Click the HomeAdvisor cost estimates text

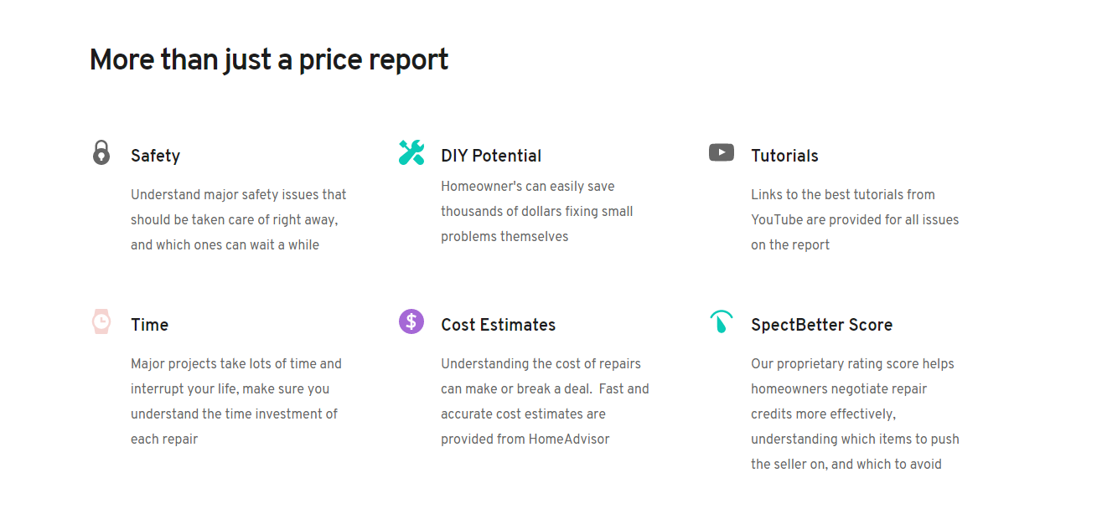pos(545,401)
